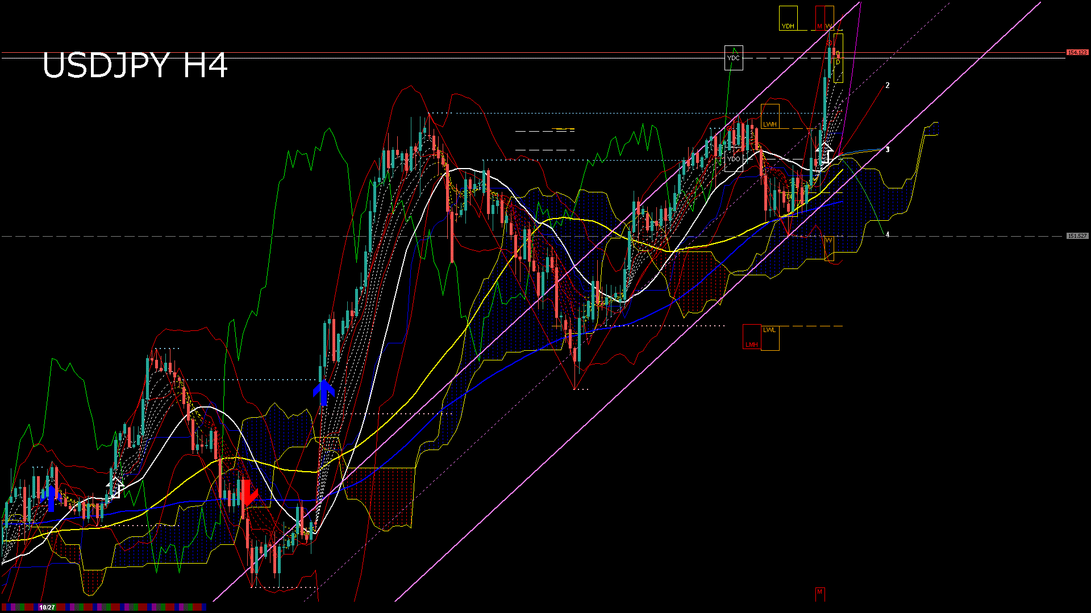1091x613 pixels.
Task: Click the red LMH monthly-high label box
Action: [x=752, y=345]
